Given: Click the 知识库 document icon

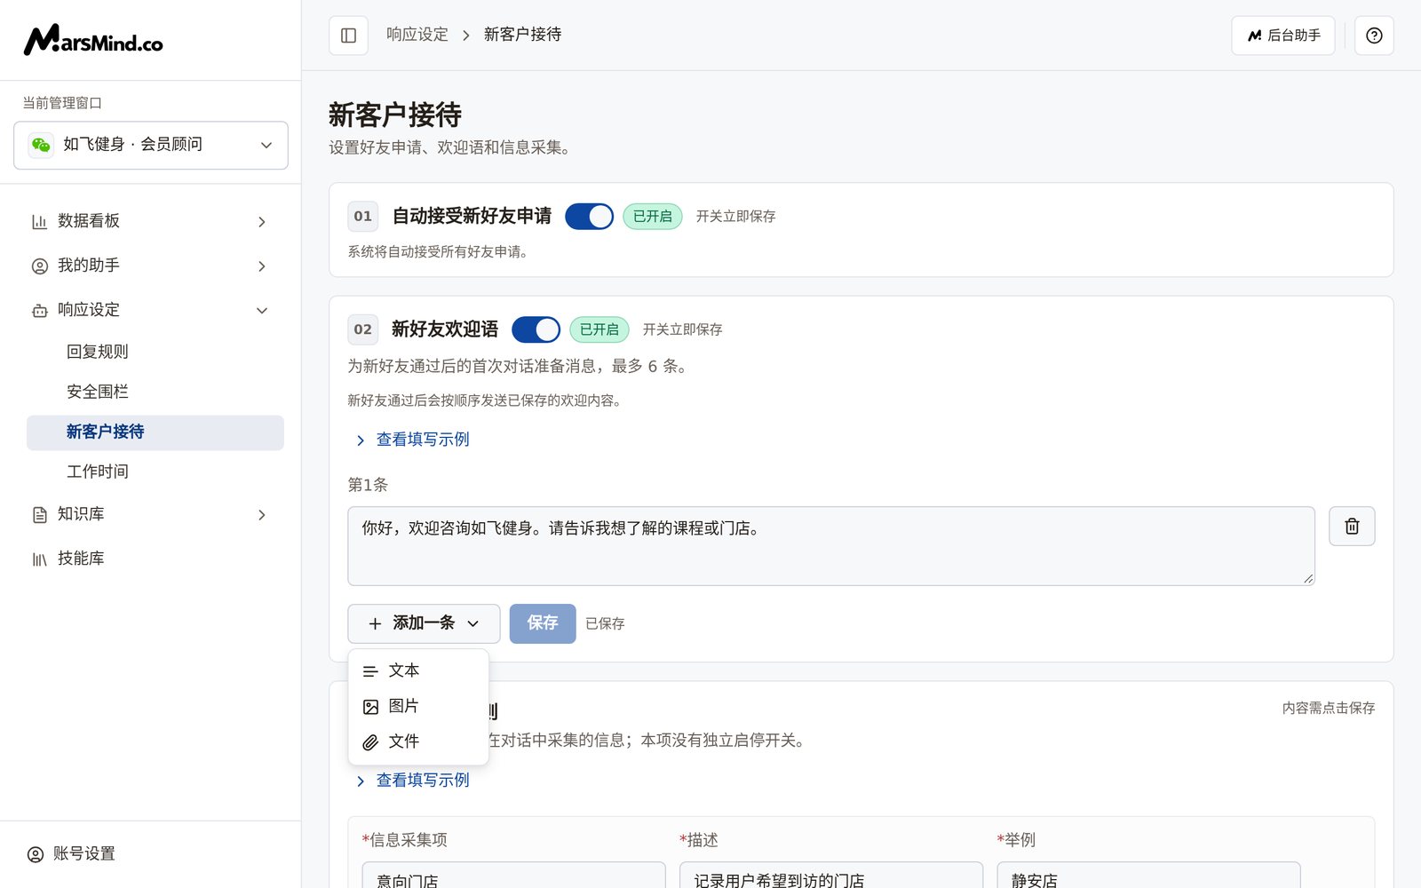Looking at the screenshot, I should (39, 514).
